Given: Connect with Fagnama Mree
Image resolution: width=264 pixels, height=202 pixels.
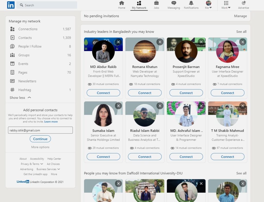Looking at the screenshot, I should pos(227,93).
